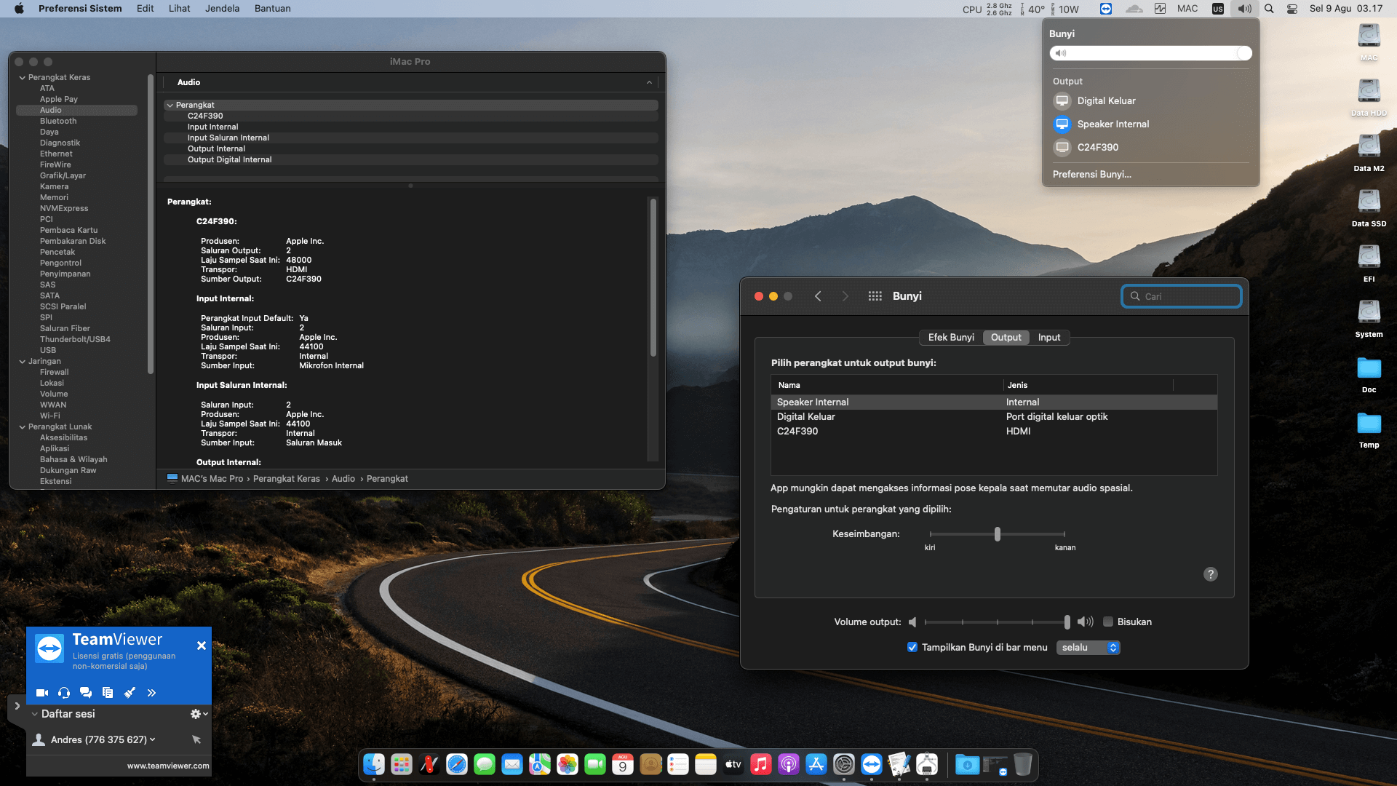Click the TeamViewer headset audio icon
This screenshot has height=786, width=1397.
point(64,693)
